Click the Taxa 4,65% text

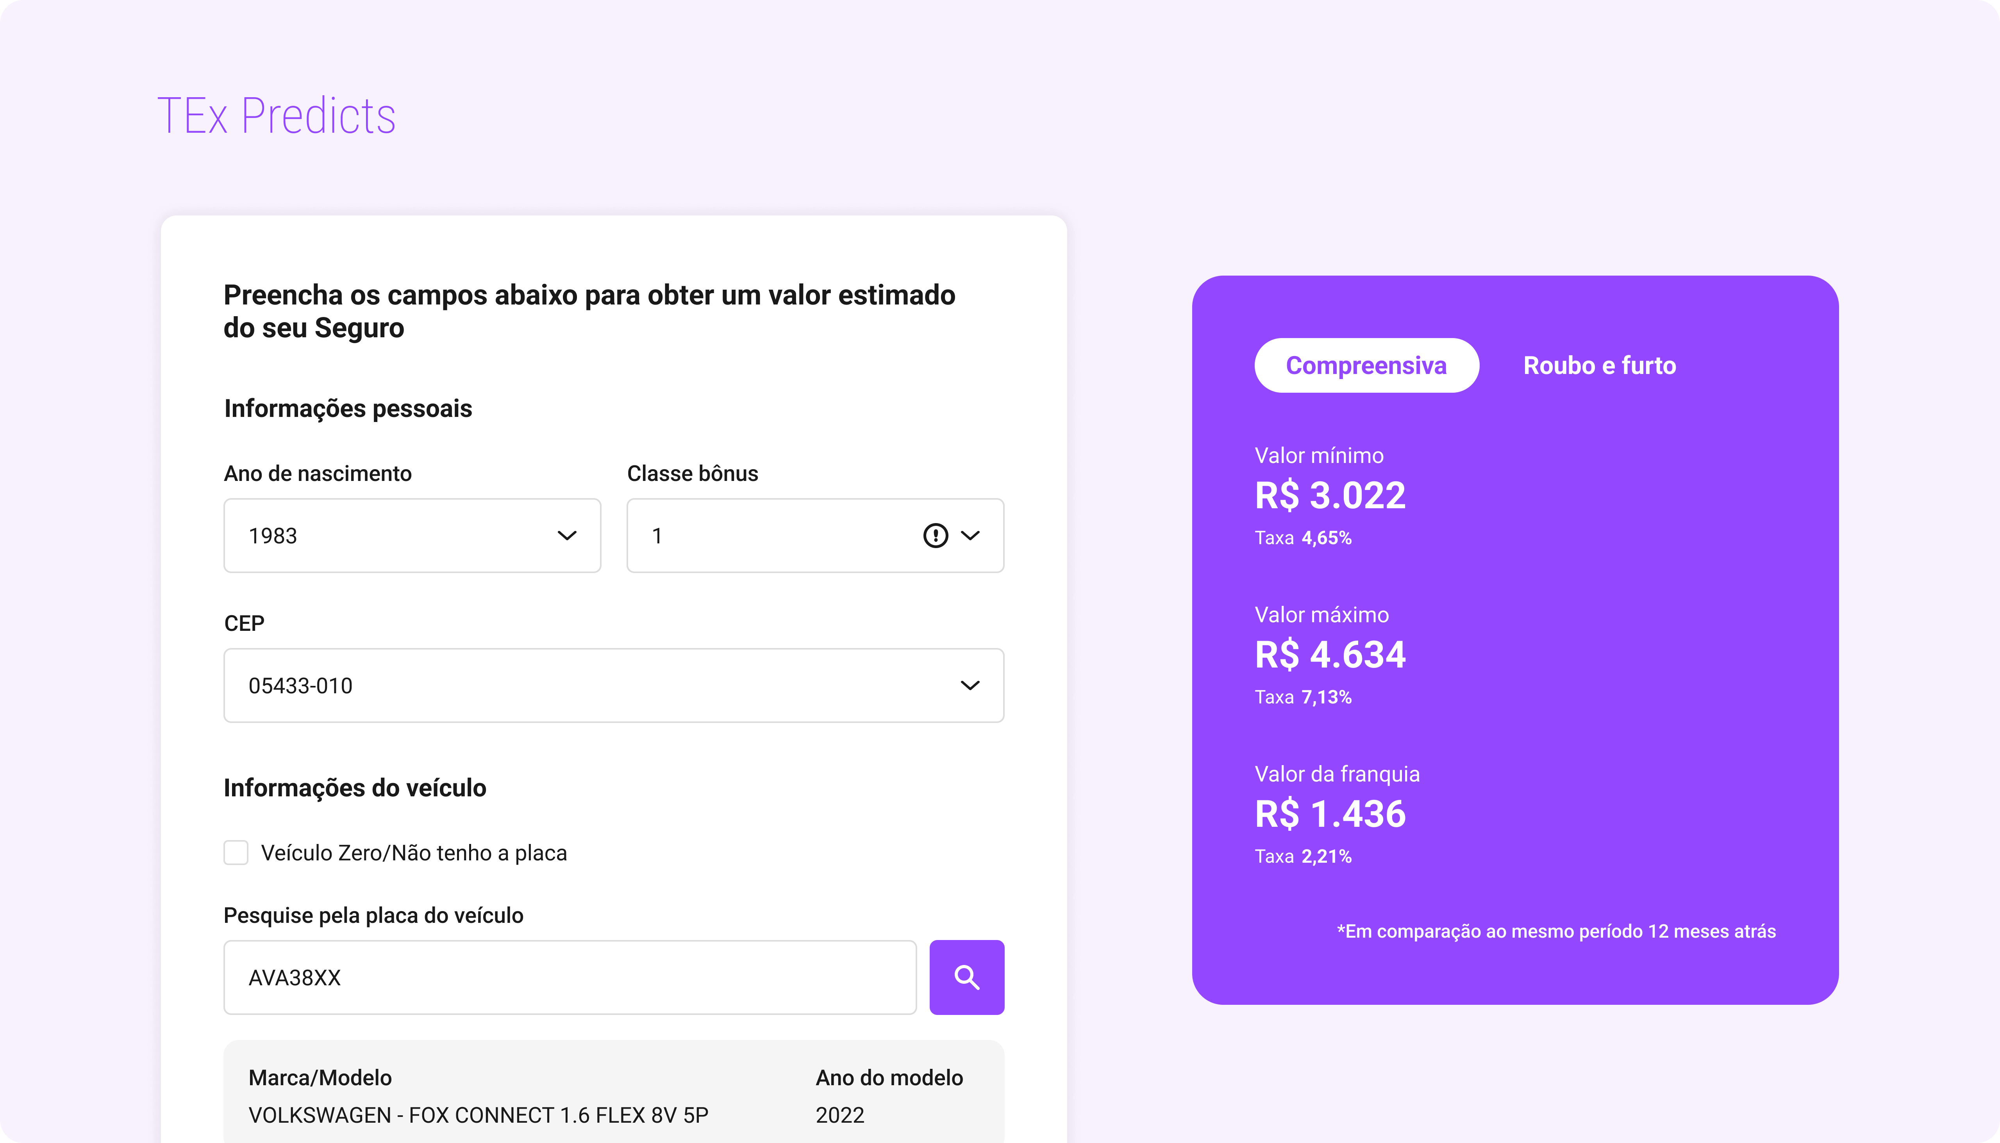(1302, 538)
